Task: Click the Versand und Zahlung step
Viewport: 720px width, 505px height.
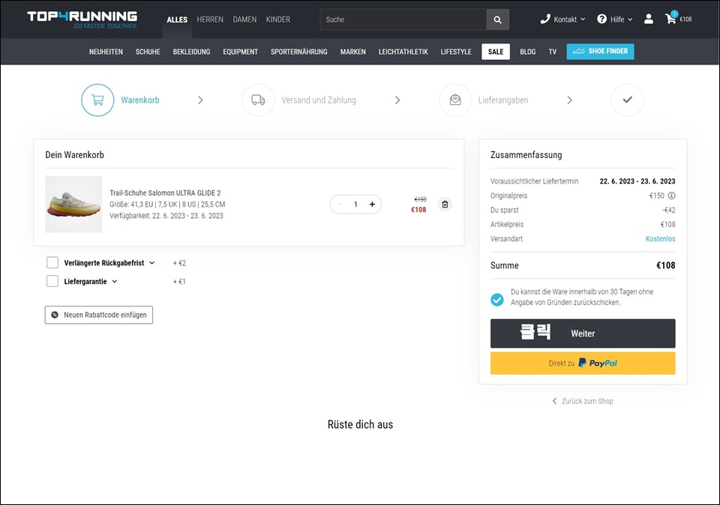Action: (319, 100)
